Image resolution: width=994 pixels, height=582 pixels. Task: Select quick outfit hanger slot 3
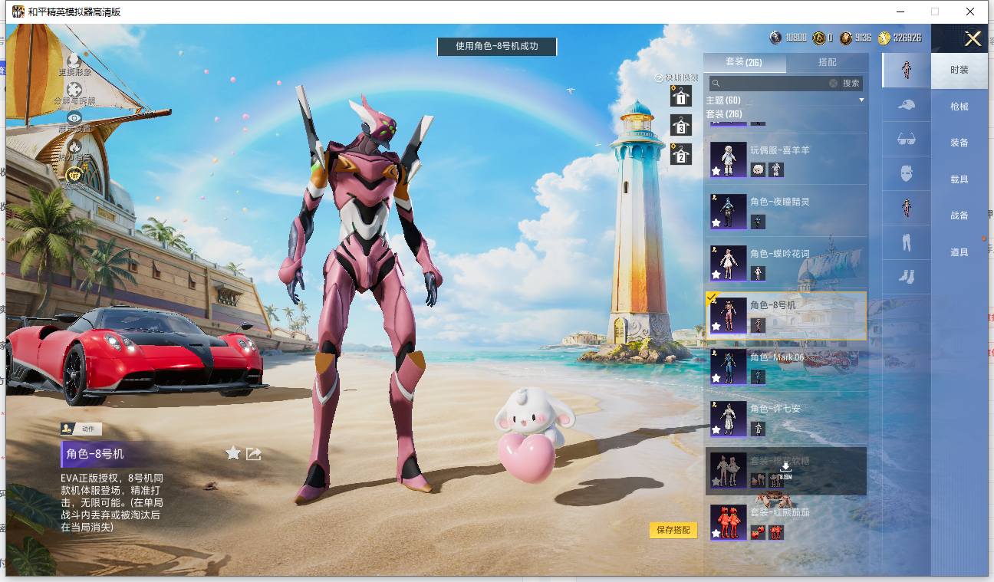(680, 126)
